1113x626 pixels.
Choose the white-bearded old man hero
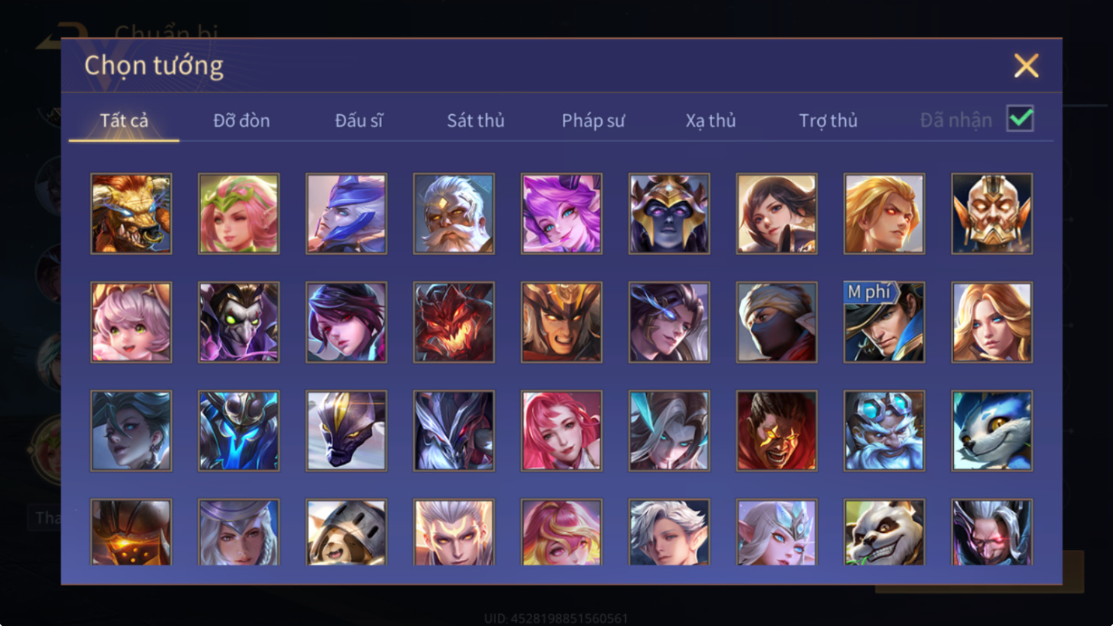[x=454, y=214]
